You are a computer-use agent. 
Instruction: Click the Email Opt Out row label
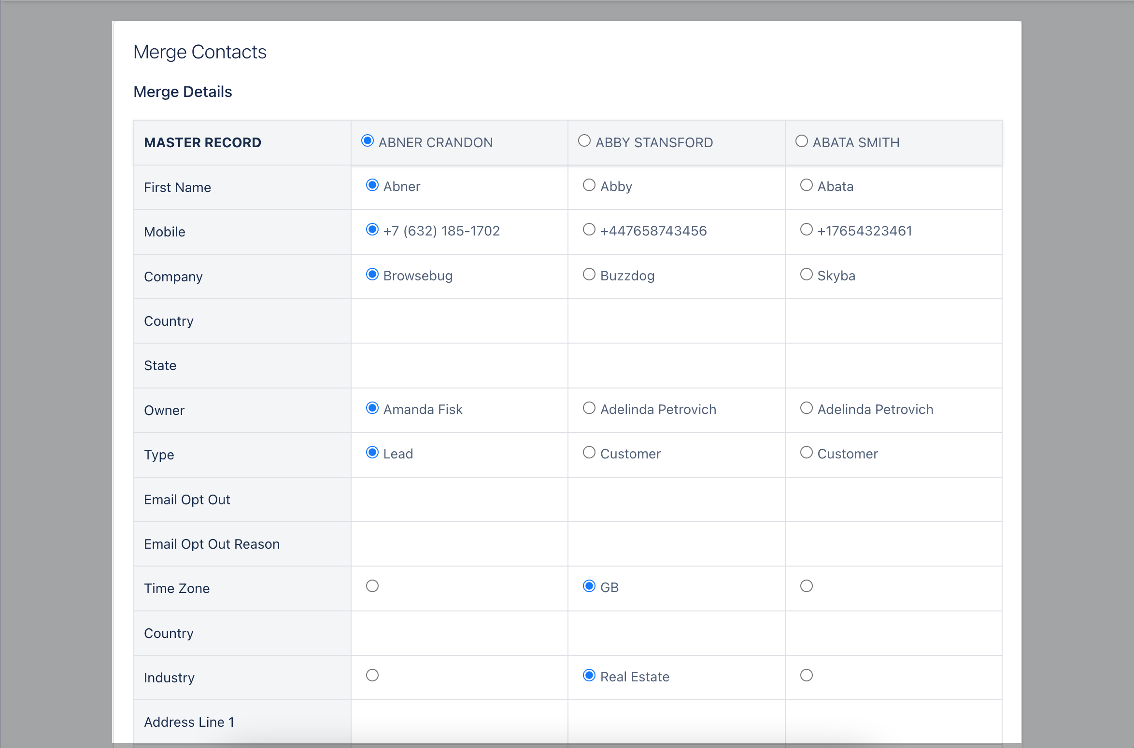coord(187,500)
